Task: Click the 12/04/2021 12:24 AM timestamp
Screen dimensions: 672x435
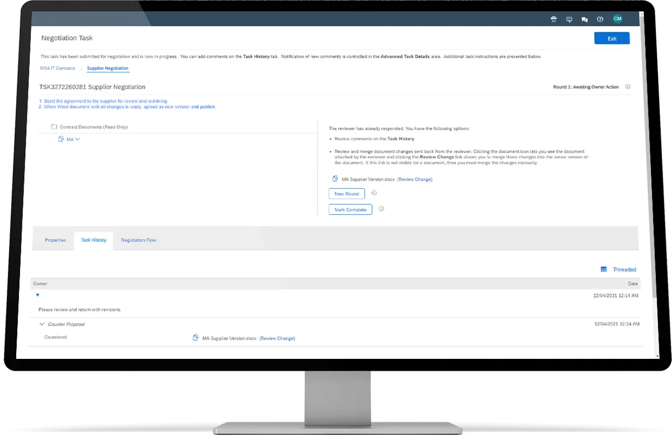Action: (616, 324)
